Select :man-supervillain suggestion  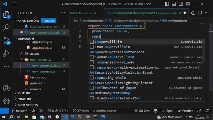[146, 47]
